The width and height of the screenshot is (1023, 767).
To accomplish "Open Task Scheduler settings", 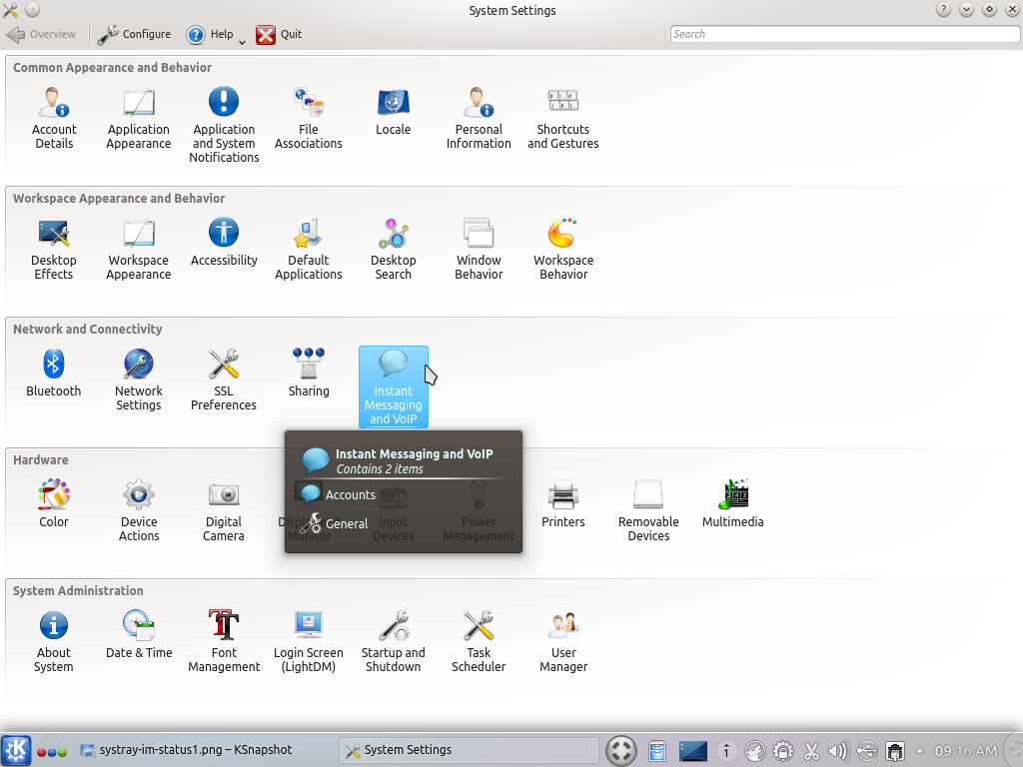I will (479, 642).
